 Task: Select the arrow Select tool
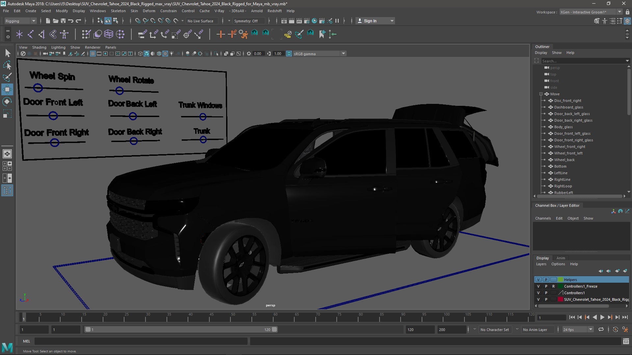click(7, 53)
